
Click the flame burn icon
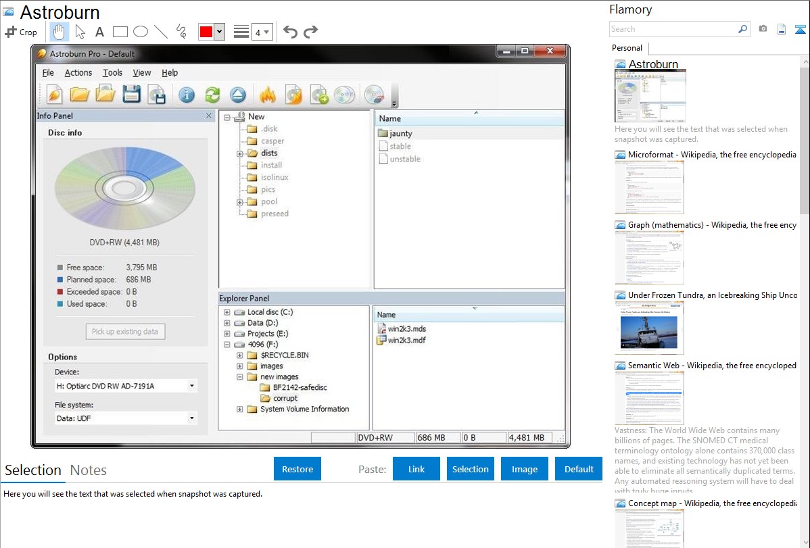(x=268, y=95)
